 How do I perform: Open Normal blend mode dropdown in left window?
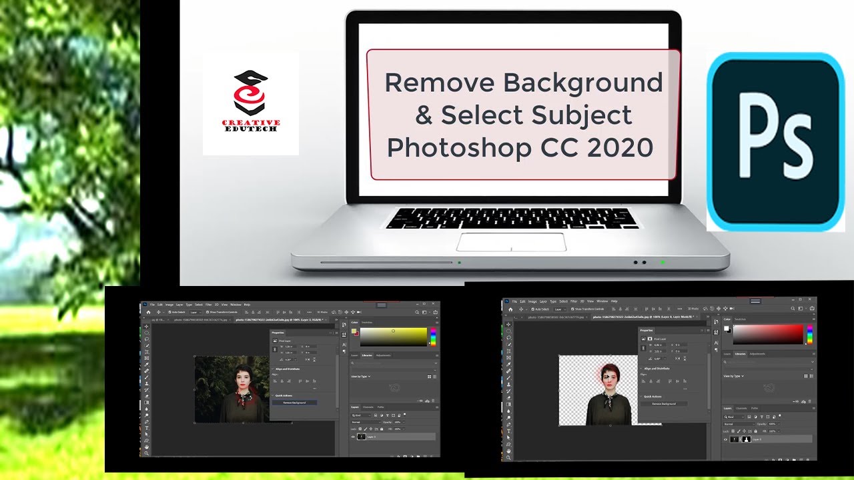pos(366,422)
